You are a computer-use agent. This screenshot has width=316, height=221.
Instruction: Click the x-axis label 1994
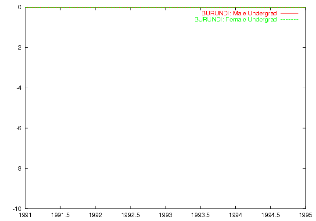click(x=236, y=215)
